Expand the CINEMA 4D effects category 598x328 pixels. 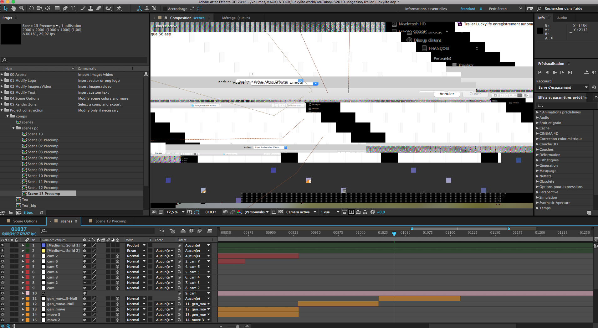point(538,133)
